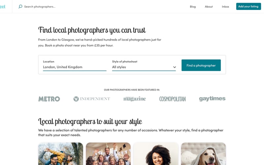This screenshot has height=165, width=264.
Task: Click Find a photographer button
Action: [x=201, y=65]
